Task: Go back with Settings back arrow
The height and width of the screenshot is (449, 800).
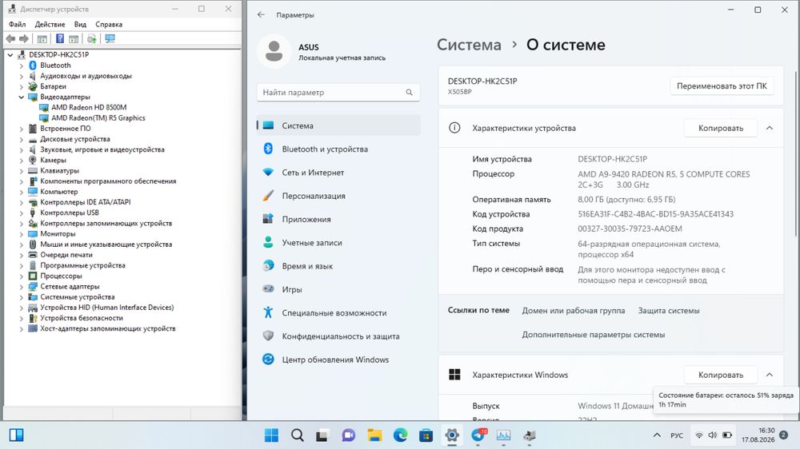Action: click(x=262, y=14)
